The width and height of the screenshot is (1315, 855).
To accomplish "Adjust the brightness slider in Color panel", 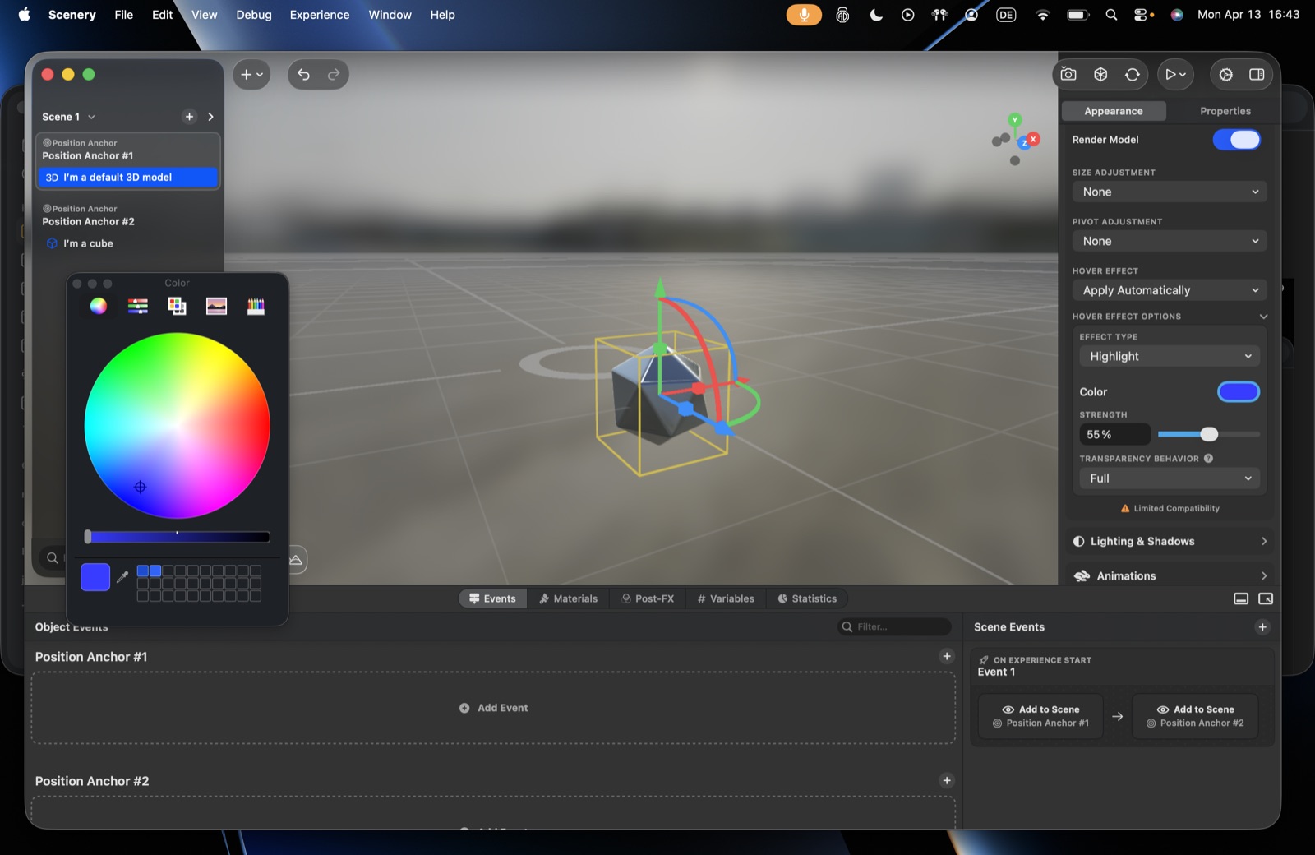I will pyautogui.click(x=178, y=537).
